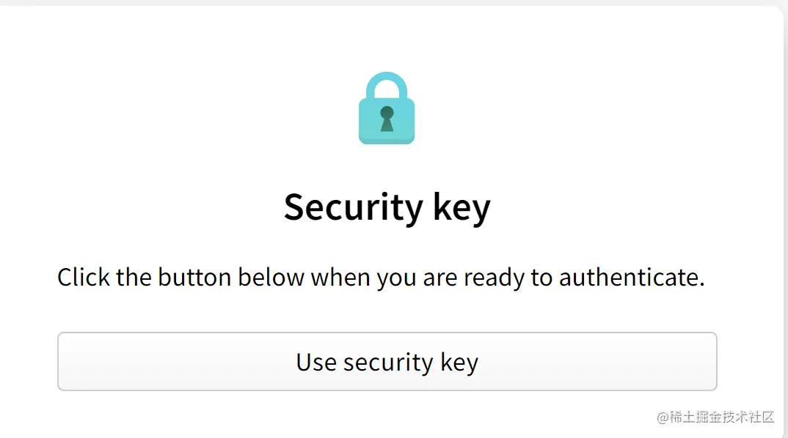The height and width of the screenshot is (438, 788).
Task: Click the "@" symbol in the watermark
Action: tap(663, 417)
